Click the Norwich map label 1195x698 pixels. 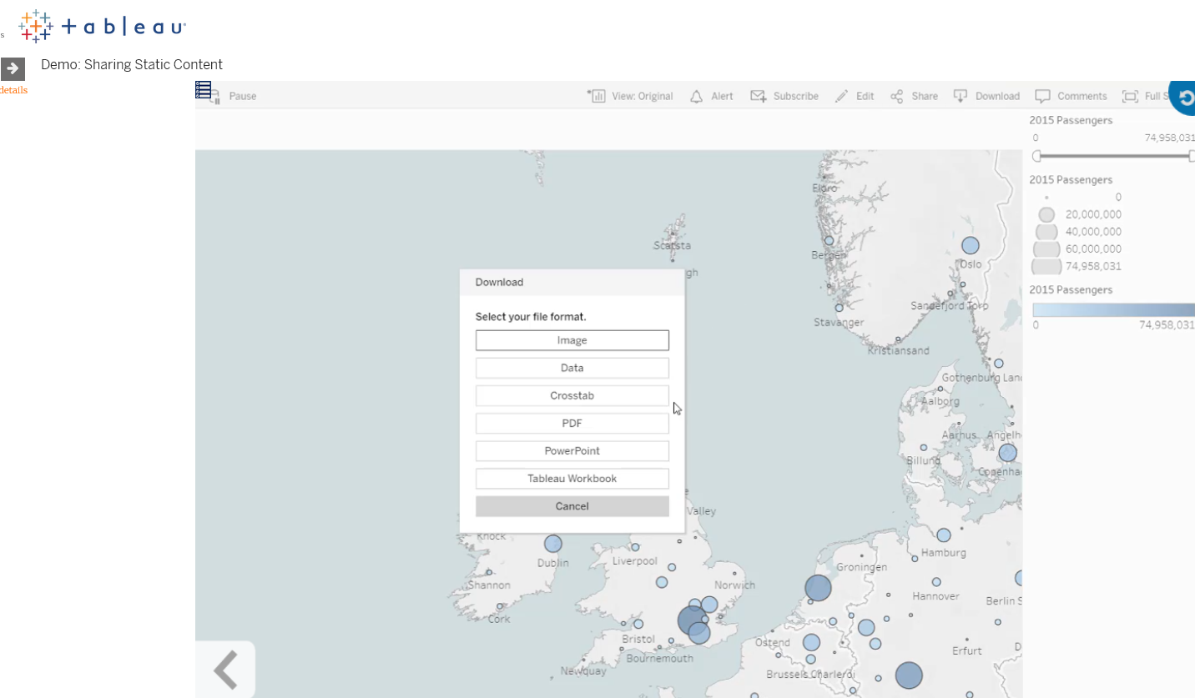click(734, 585)
